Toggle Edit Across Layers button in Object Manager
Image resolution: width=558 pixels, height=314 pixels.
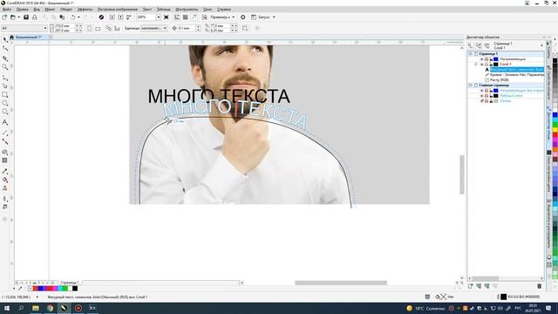pos(479,45)
